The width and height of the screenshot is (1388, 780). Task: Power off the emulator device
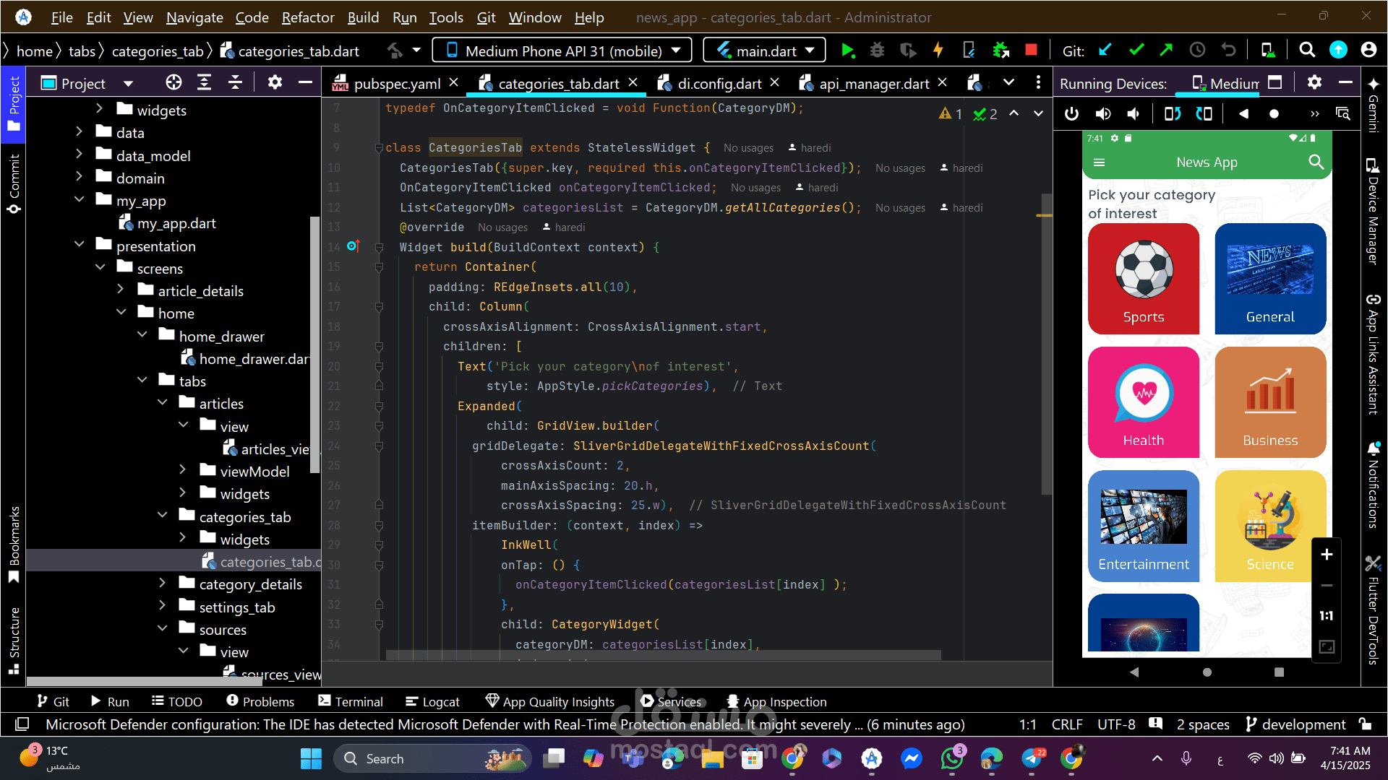click(x=1071, y=113)
